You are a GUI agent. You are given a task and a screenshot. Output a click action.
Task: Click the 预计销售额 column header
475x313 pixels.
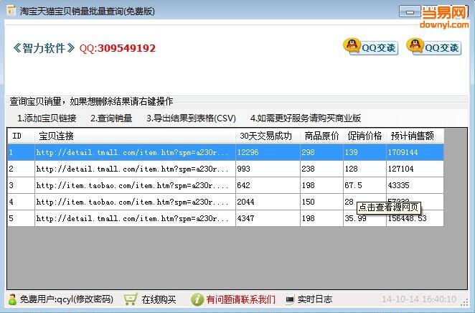point(415,136)
